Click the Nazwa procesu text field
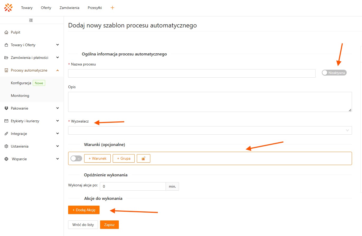The image size is (362, 236). 191,73
